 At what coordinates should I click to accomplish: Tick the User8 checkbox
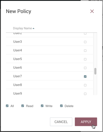point(85,85)
